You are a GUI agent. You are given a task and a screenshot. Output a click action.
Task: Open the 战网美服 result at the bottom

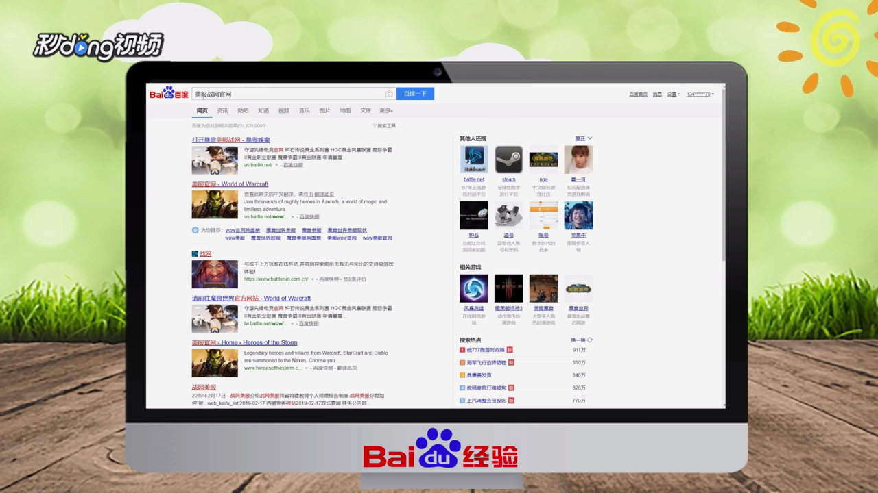(x=204, y=388)
